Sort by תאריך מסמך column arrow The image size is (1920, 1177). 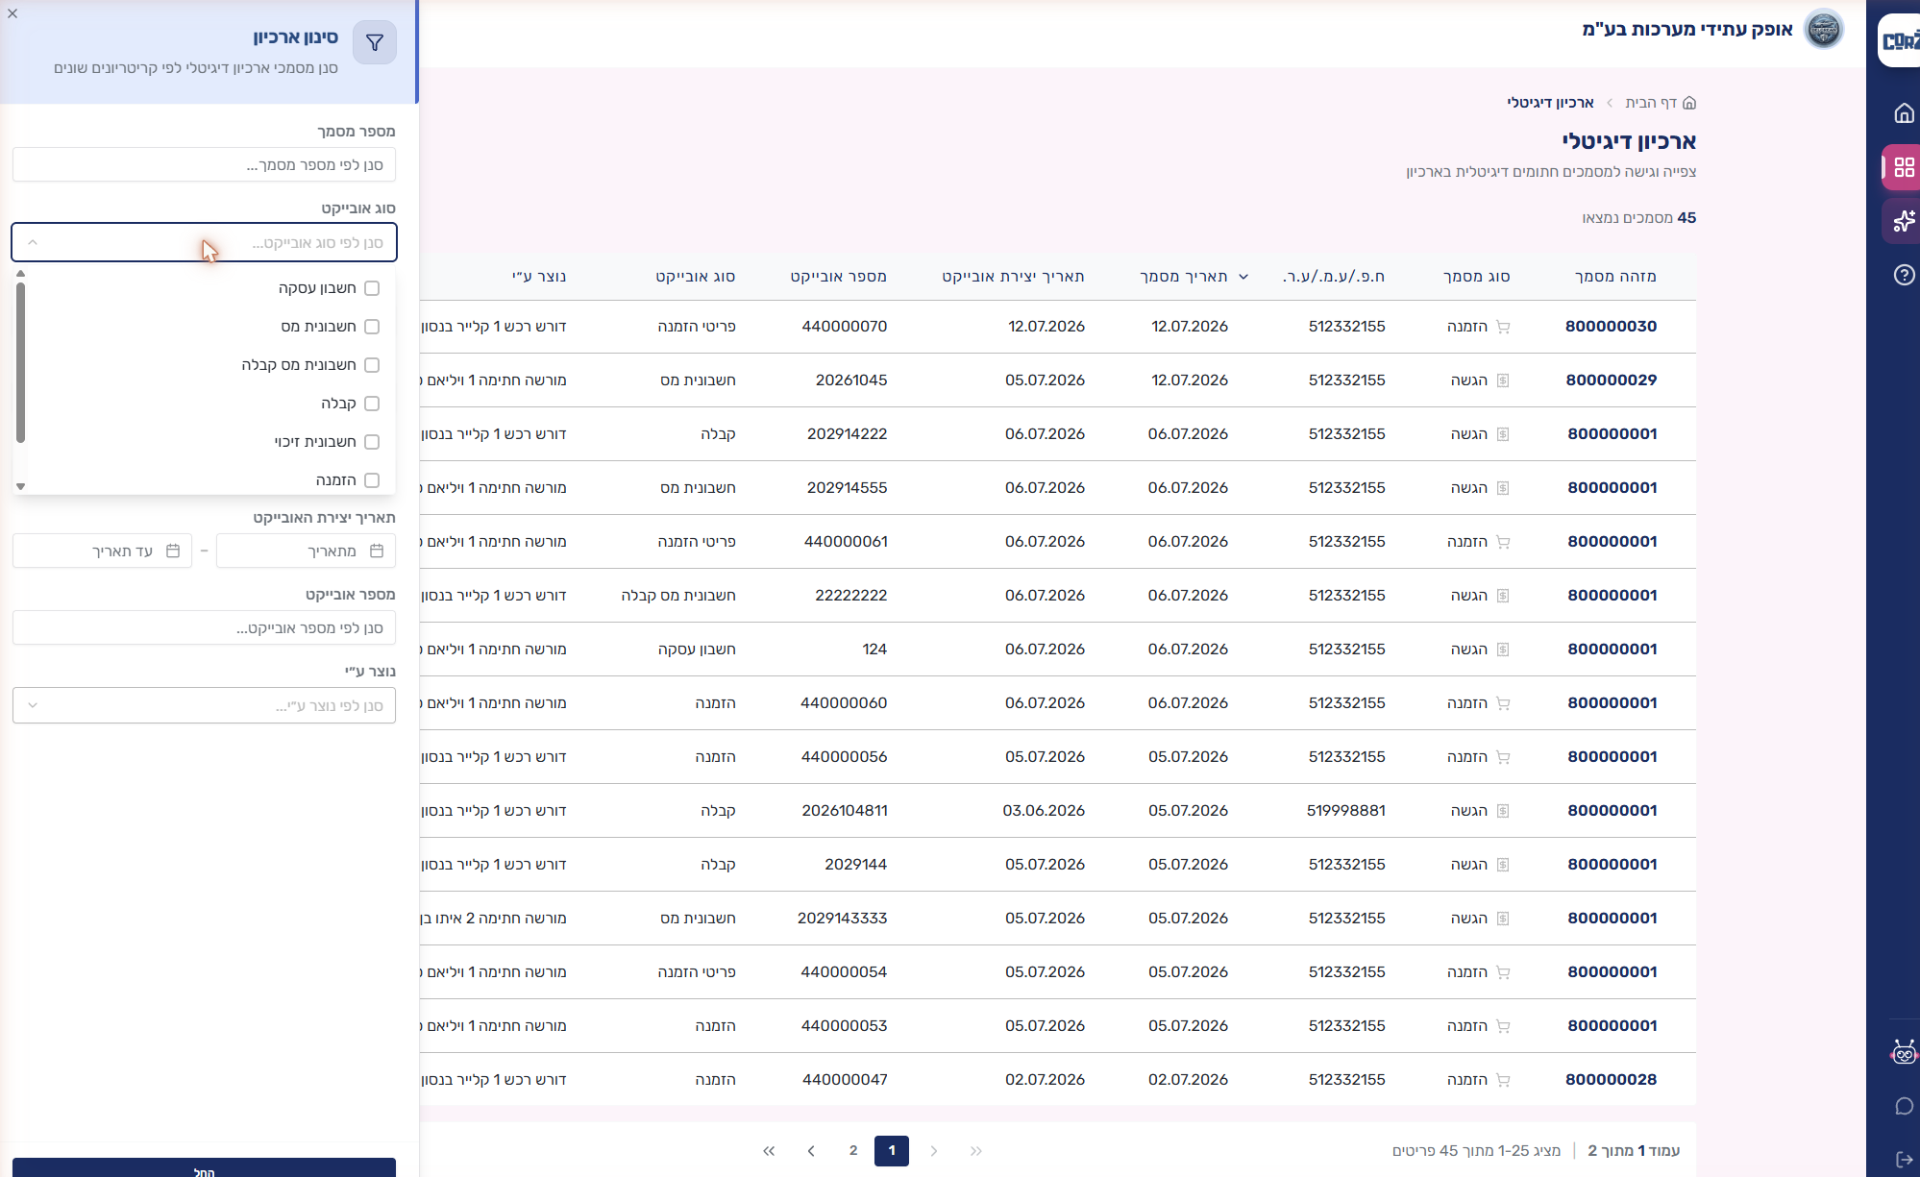tap(1243, 277)
